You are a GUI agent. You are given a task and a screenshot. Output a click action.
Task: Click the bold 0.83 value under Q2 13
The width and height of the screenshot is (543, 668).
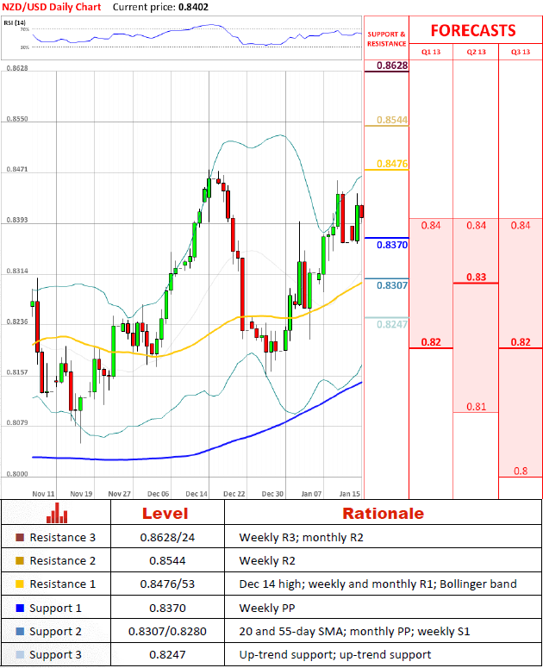click(x=476, y=277)
